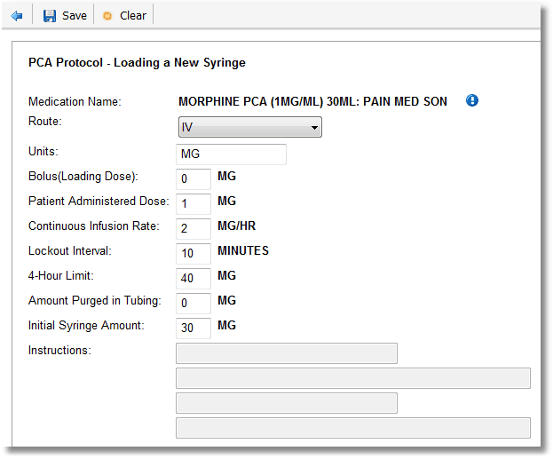This screenshot has height=459, width=553.
Task: Click the first Instructions text box
Action: coord(287,353)
